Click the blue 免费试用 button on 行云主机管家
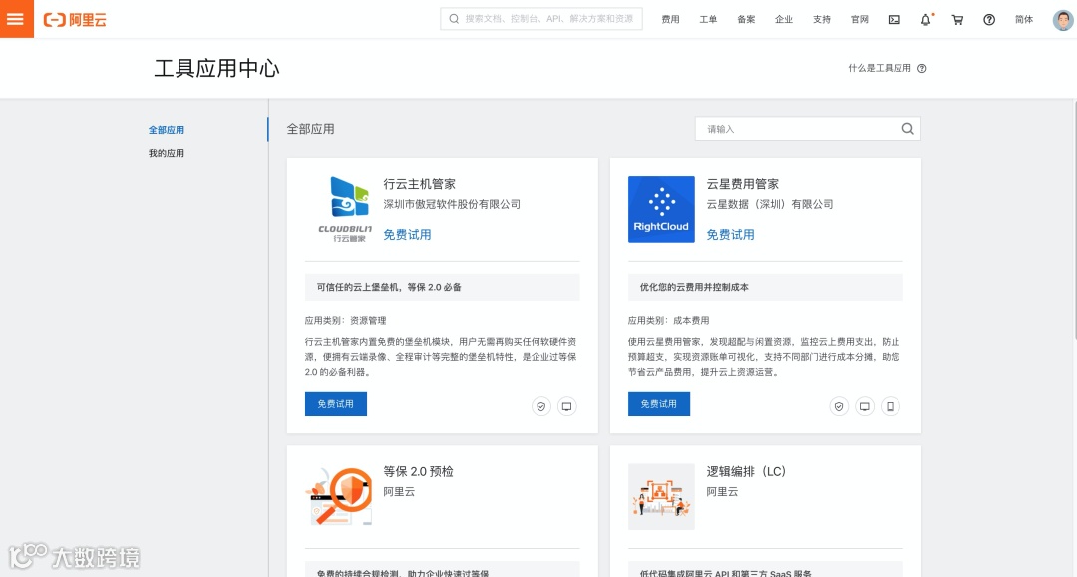This screenshot has height=577, width=1077. (x=336, y=404)
